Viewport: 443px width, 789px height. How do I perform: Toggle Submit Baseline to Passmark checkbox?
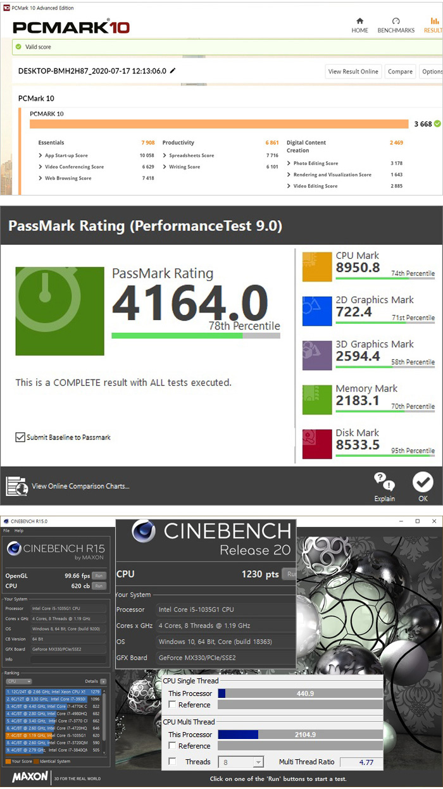20,437
